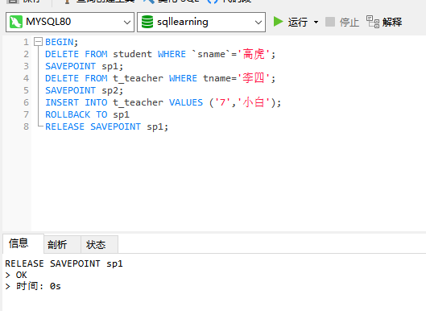This screenshot has height=311, width=426.
Task: Click the BEGIN keyword on line 1
Action: (60, 42)
